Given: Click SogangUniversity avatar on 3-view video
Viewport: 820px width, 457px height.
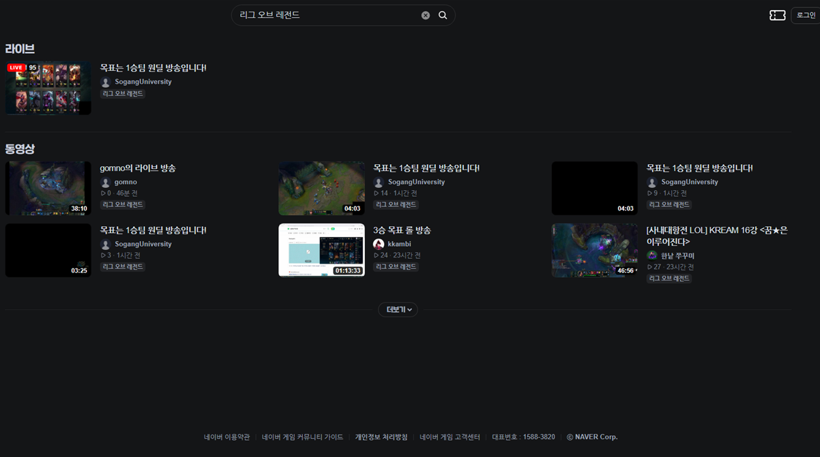Looking at the screenshot, I should (x=106, y=245).
